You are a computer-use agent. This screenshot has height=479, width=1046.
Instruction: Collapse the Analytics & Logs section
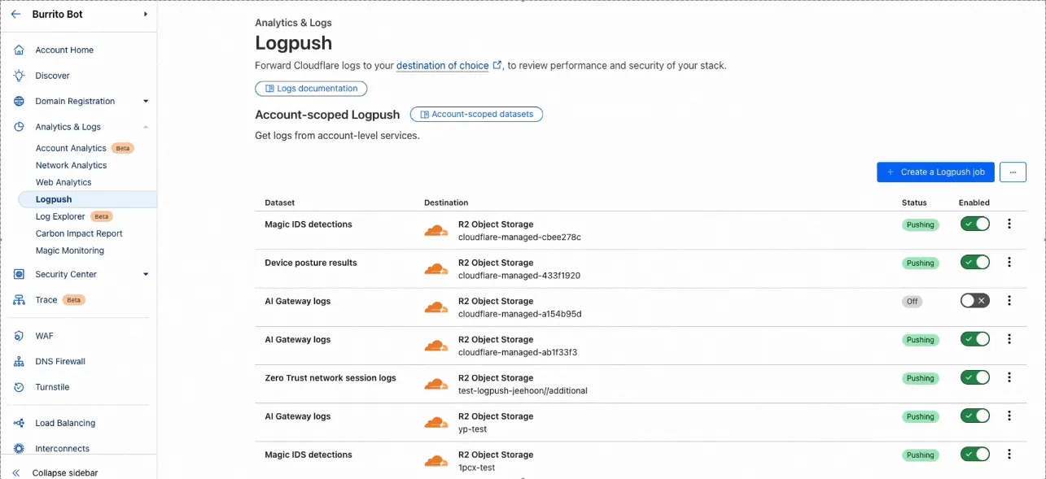(145, 127)
